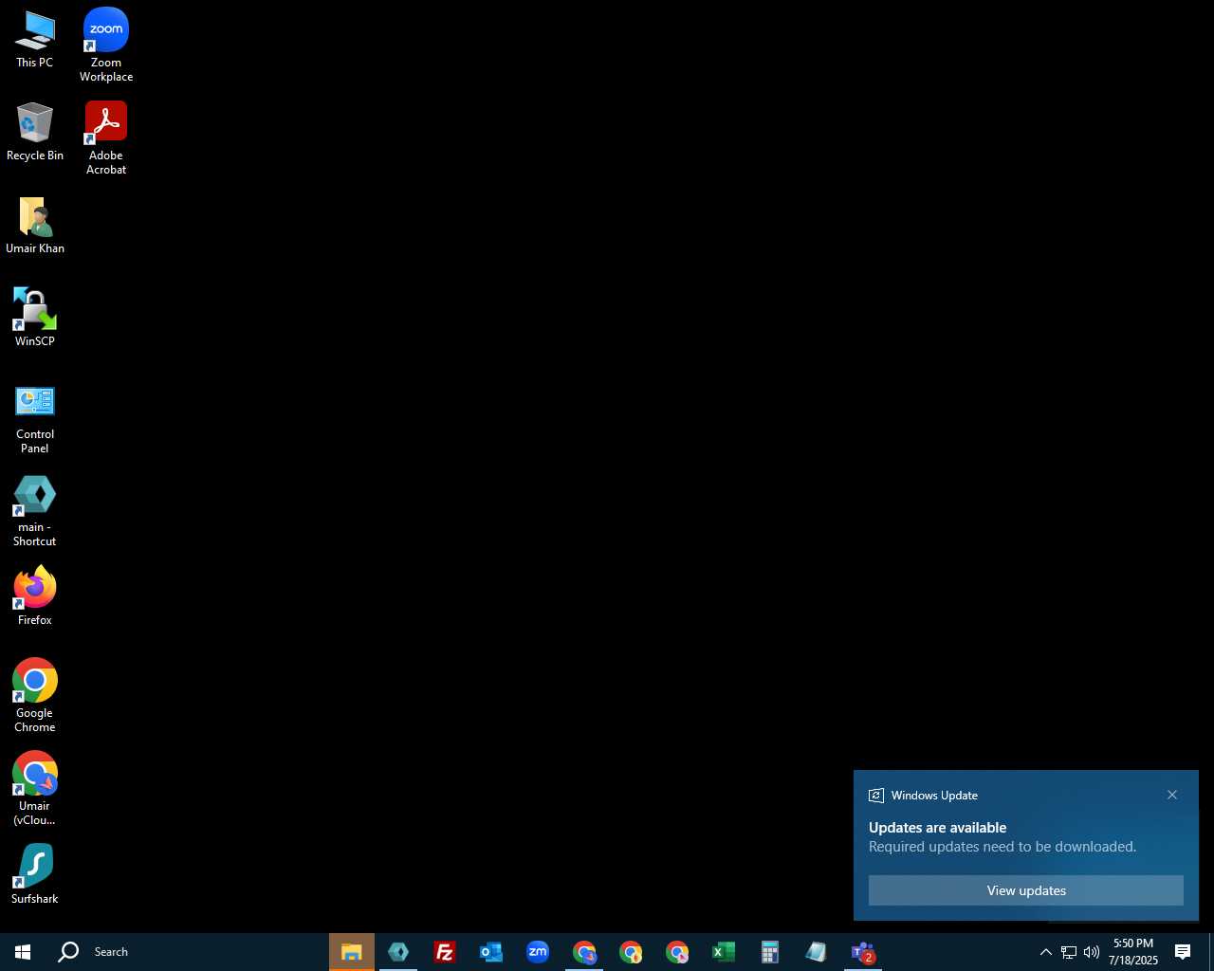Select the Umair Khan user folder
Screen dimensions: 1214x971
click(35, 226)
